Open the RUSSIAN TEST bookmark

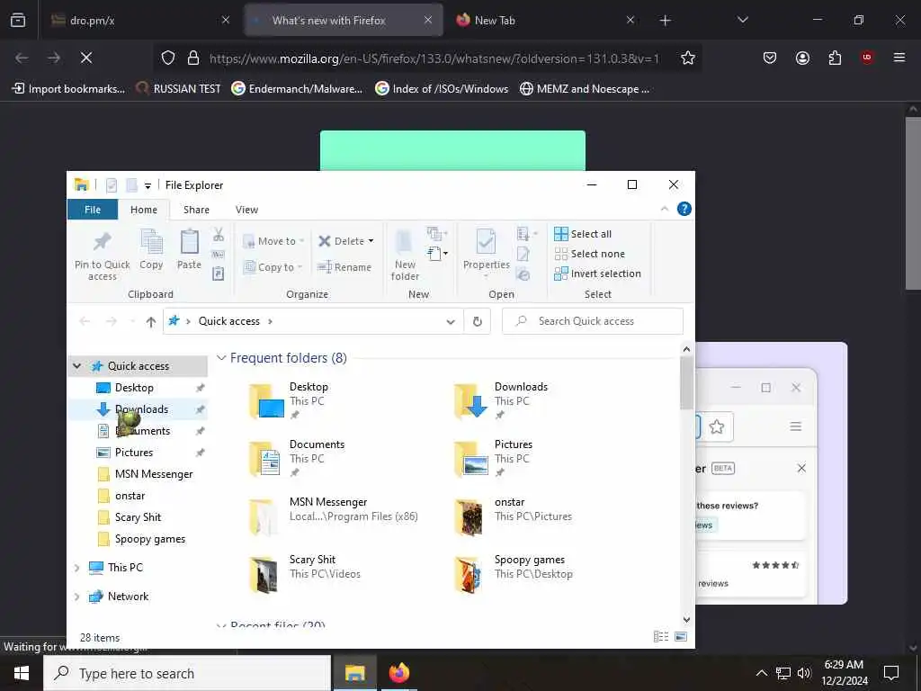point(178,89)
